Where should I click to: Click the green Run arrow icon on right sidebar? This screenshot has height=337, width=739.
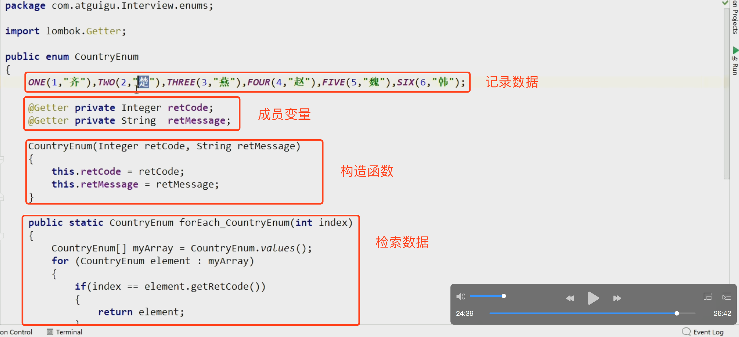(x=735, y=50)
